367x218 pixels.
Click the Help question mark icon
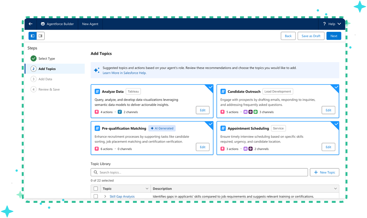(324, 24)
